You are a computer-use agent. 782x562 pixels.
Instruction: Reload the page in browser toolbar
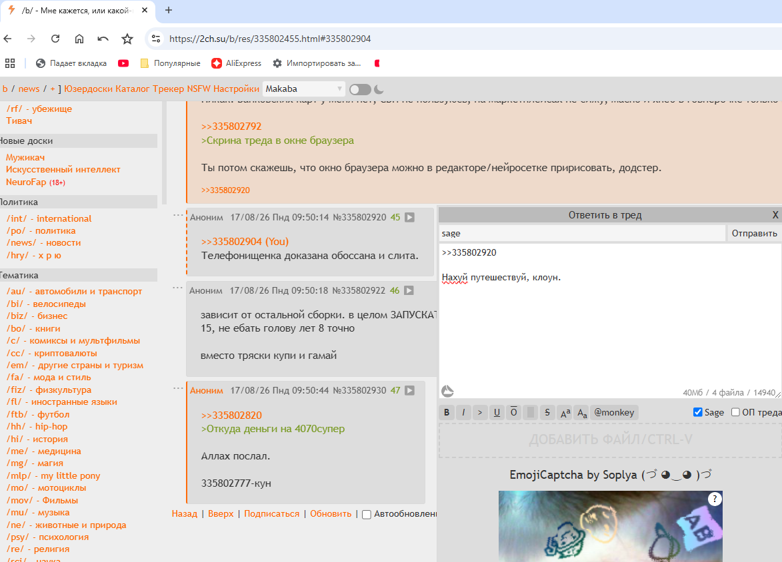(x=55, y=39)
